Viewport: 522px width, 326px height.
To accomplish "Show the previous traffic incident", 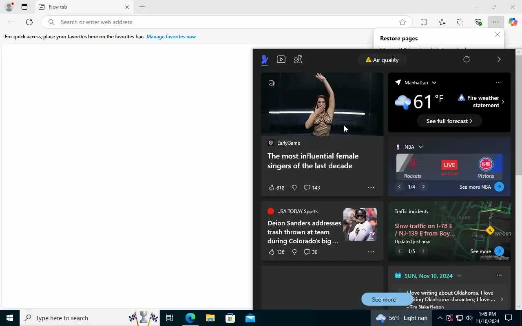I will pyautogui.click(x=399, y=251).
